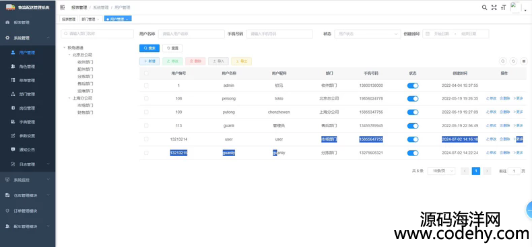Toggle status switch for row 13213214
Viewport: 532px width, 247px height.
(413, 139)
